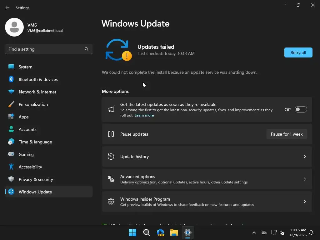
Task: Click the Bluetooth icon in sidebar
Action: coord(11,79)
